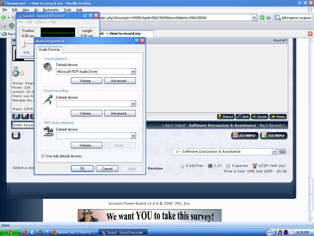Click the Enter Keywords search field
This screenshot has width=314, height=236.
click(23, 125)
